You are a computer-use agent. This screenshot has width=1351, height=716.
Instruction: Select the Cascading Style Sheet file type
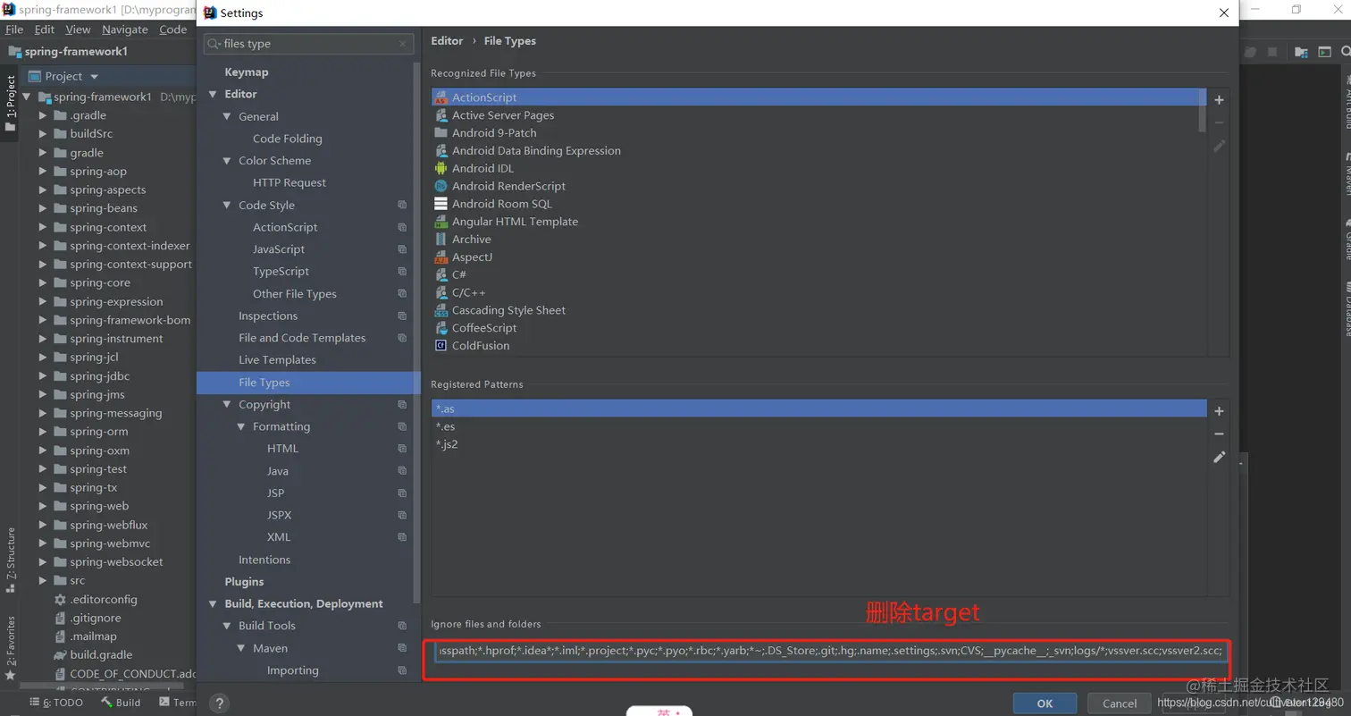(x=508, y=310)
